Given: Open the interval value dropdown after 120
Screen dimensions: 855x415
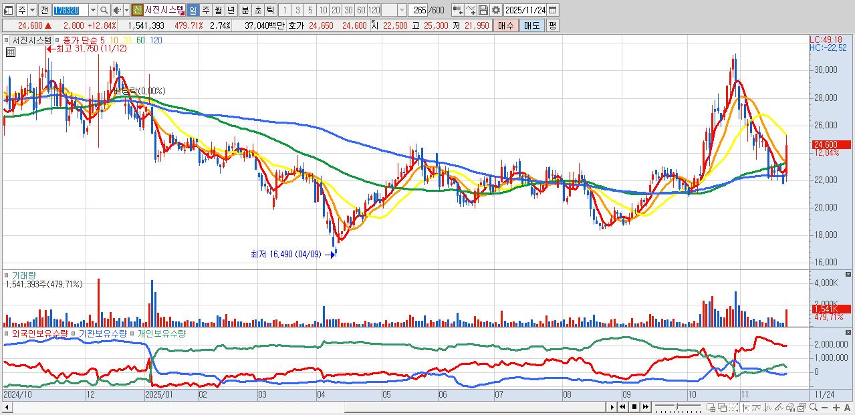Looking at the screenshot, I should pyautogui.click(x=402, y=10).
